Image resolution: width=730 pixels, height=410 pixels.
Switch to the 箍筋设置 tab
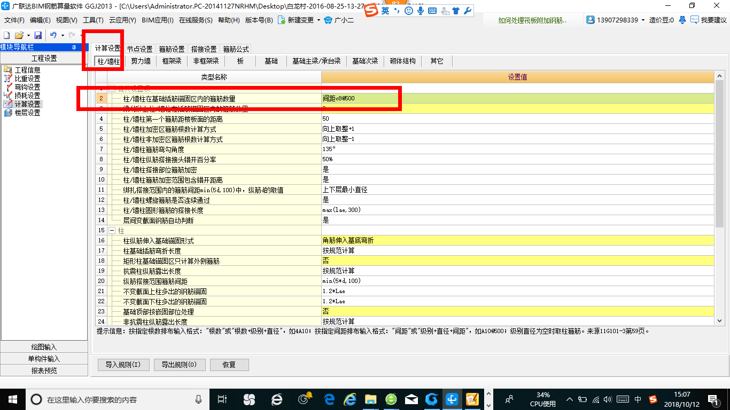172,49
